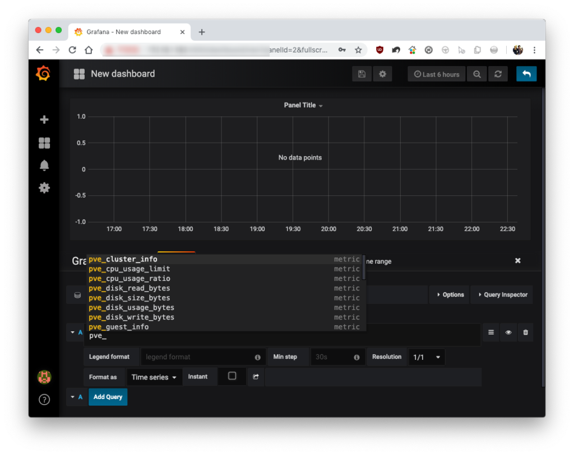Expand the Options section

450,294
